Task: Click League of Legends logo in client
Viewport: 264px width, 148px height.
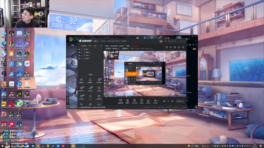Action: [71, 39]
